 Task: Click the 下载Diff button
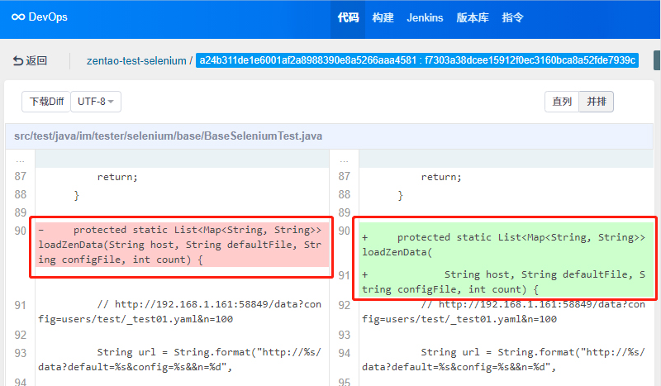tap(46, 102)
